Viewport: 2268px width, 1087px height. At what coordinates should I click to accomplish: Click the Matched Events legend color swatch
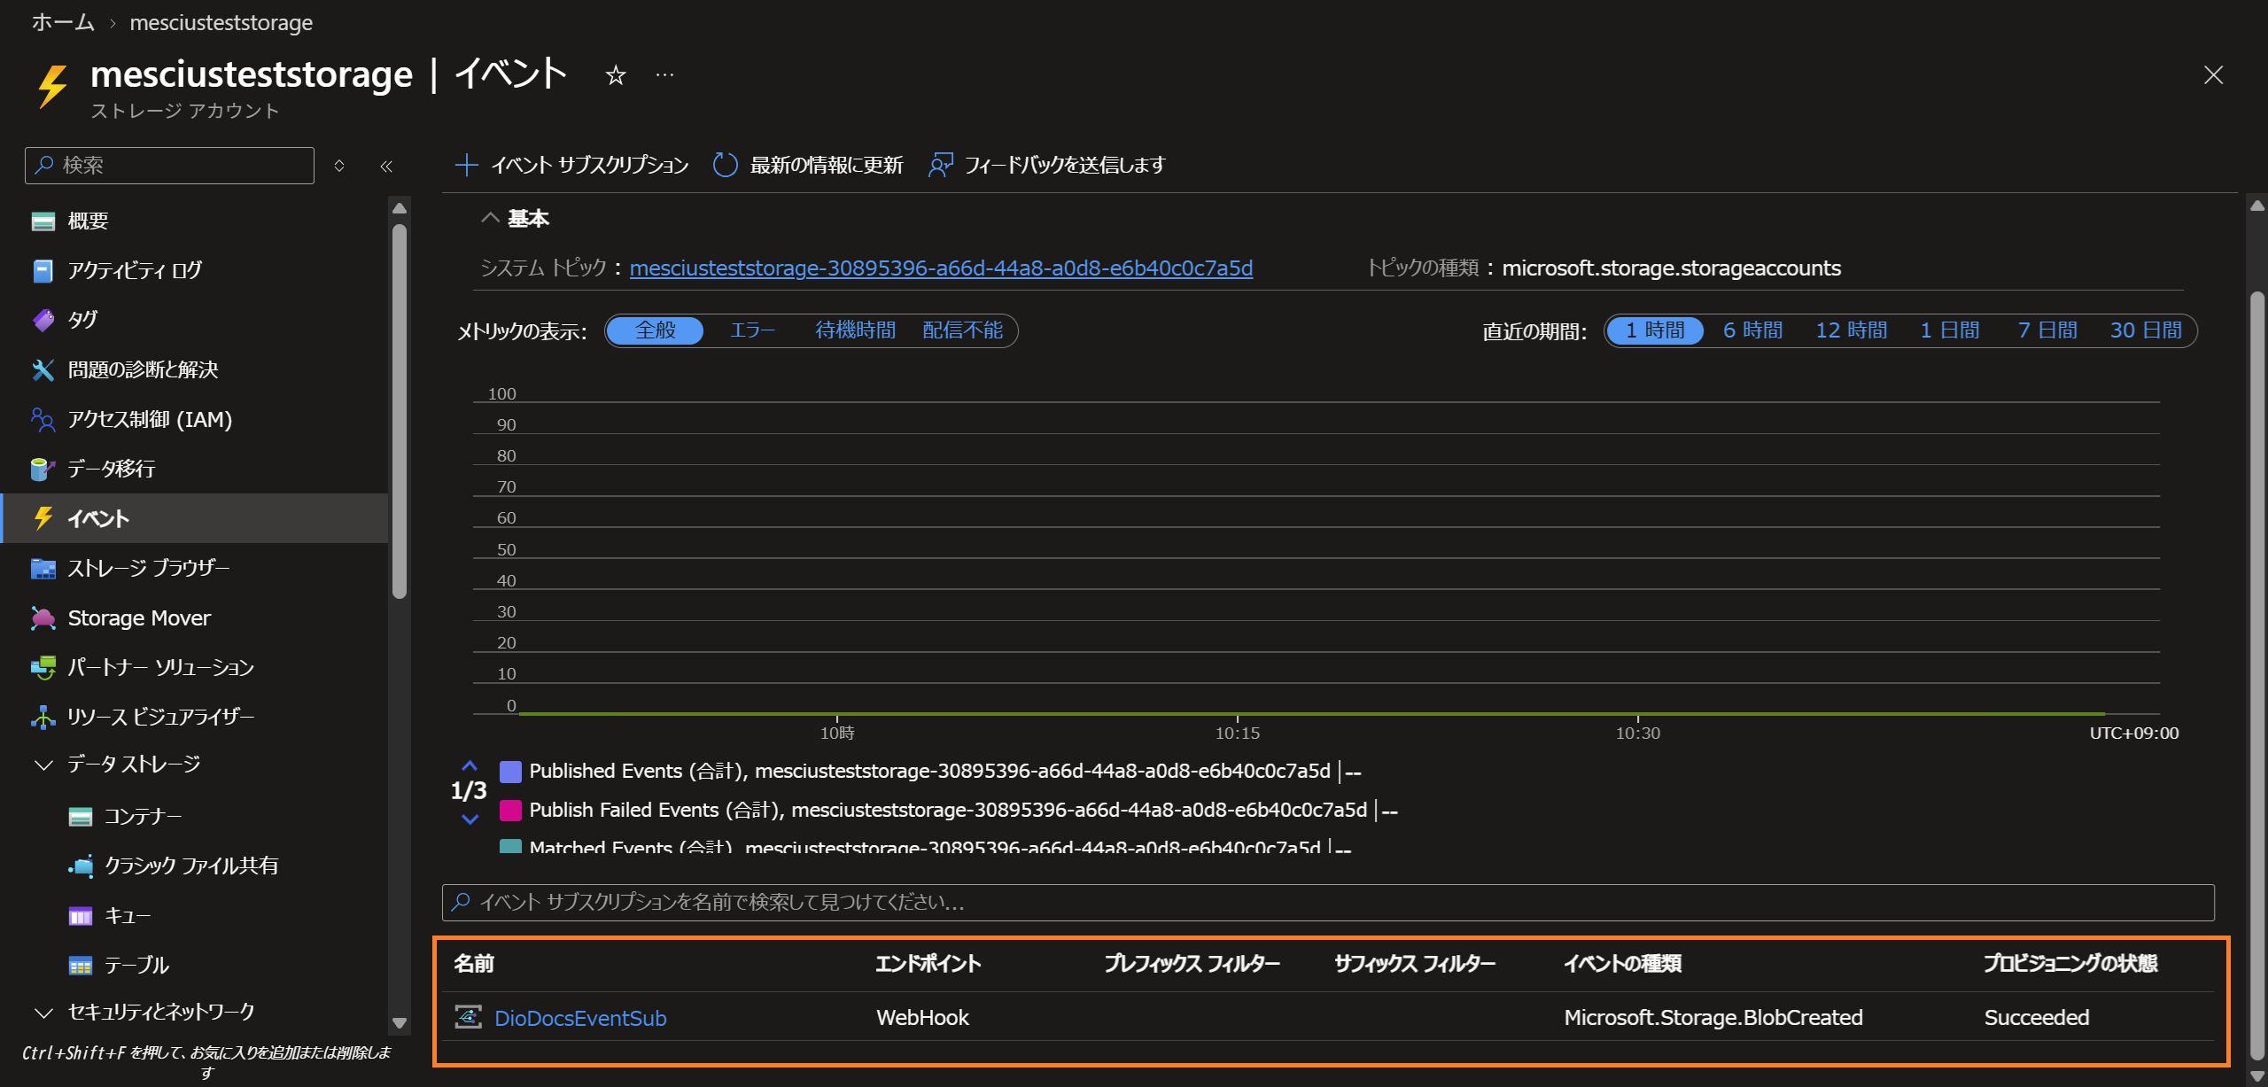pos(510,845)
